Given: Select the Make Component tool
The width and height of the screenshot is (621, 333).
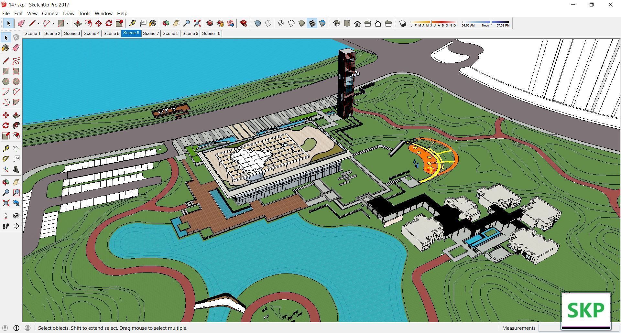Looking at the screenshot, I should tap(16, 38).
